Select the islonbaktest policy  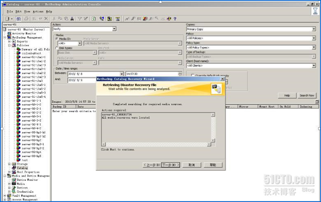(31, 53)
